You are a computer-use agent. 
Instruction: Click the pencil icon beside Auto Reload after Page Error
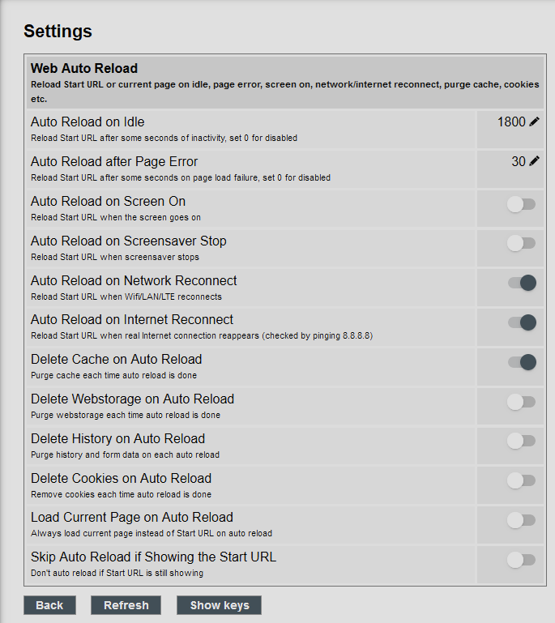tap(535, 161)
